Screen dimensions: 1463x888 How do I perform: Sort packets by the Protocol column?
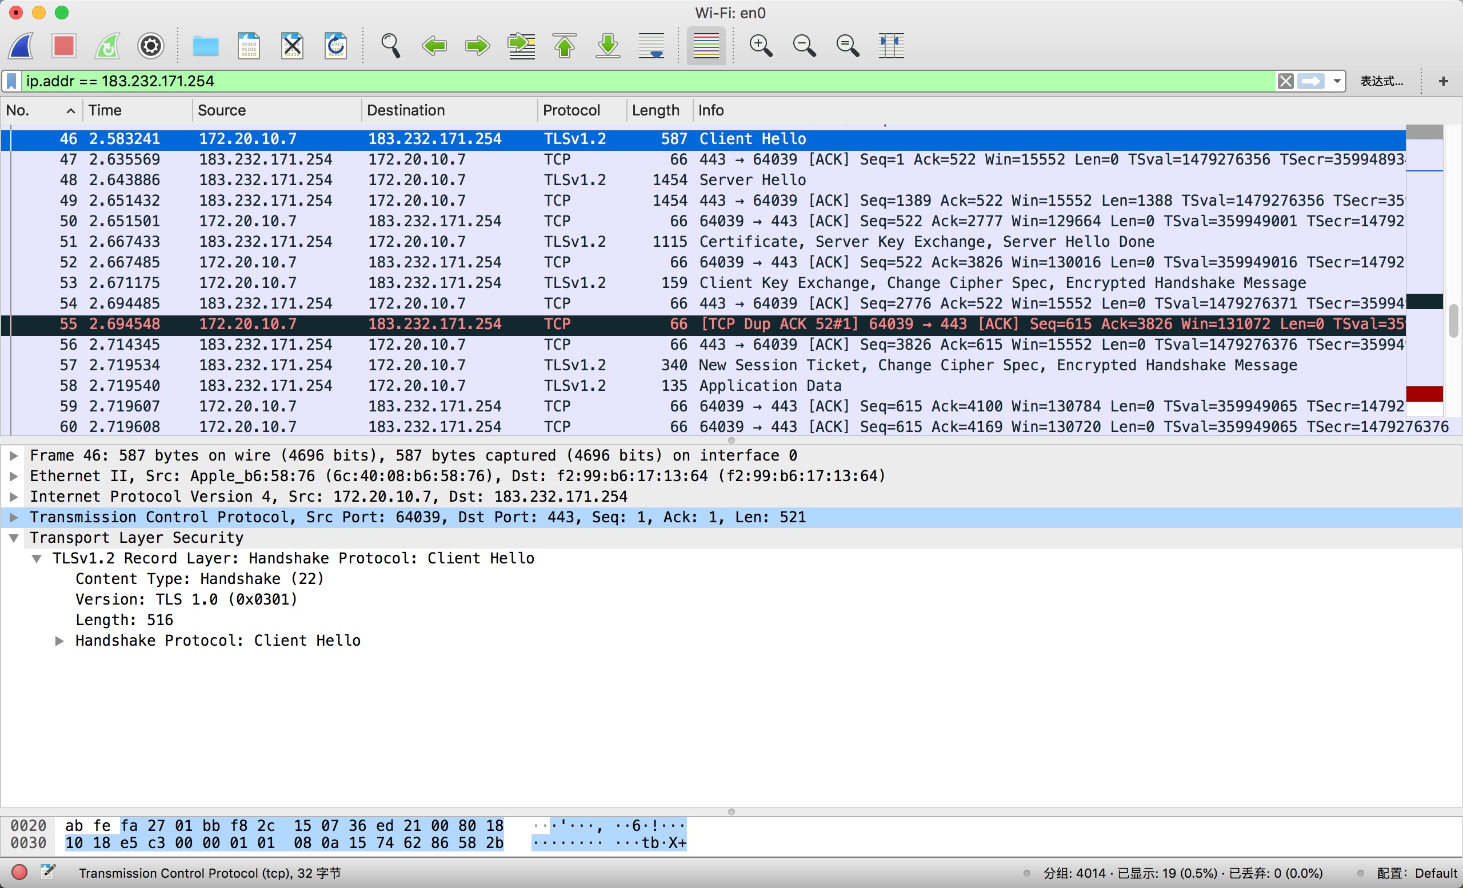pyautogui.click(x=571, y=110)
